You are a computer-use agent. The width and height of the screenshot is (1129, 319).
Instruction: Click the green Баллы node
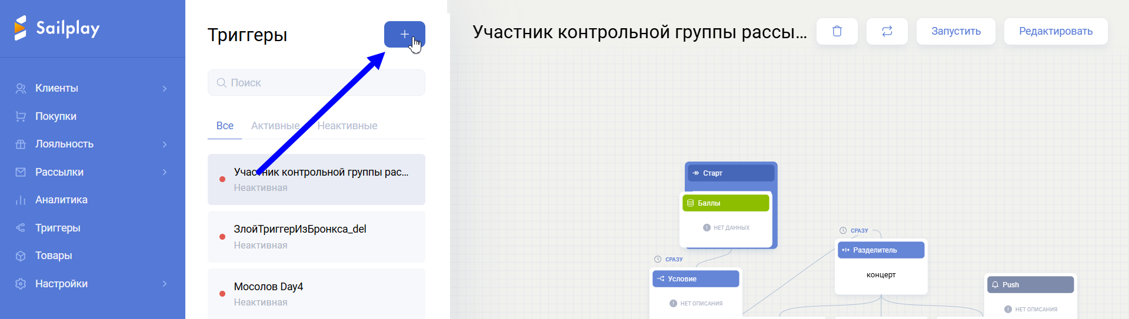[x=725, y=203]
